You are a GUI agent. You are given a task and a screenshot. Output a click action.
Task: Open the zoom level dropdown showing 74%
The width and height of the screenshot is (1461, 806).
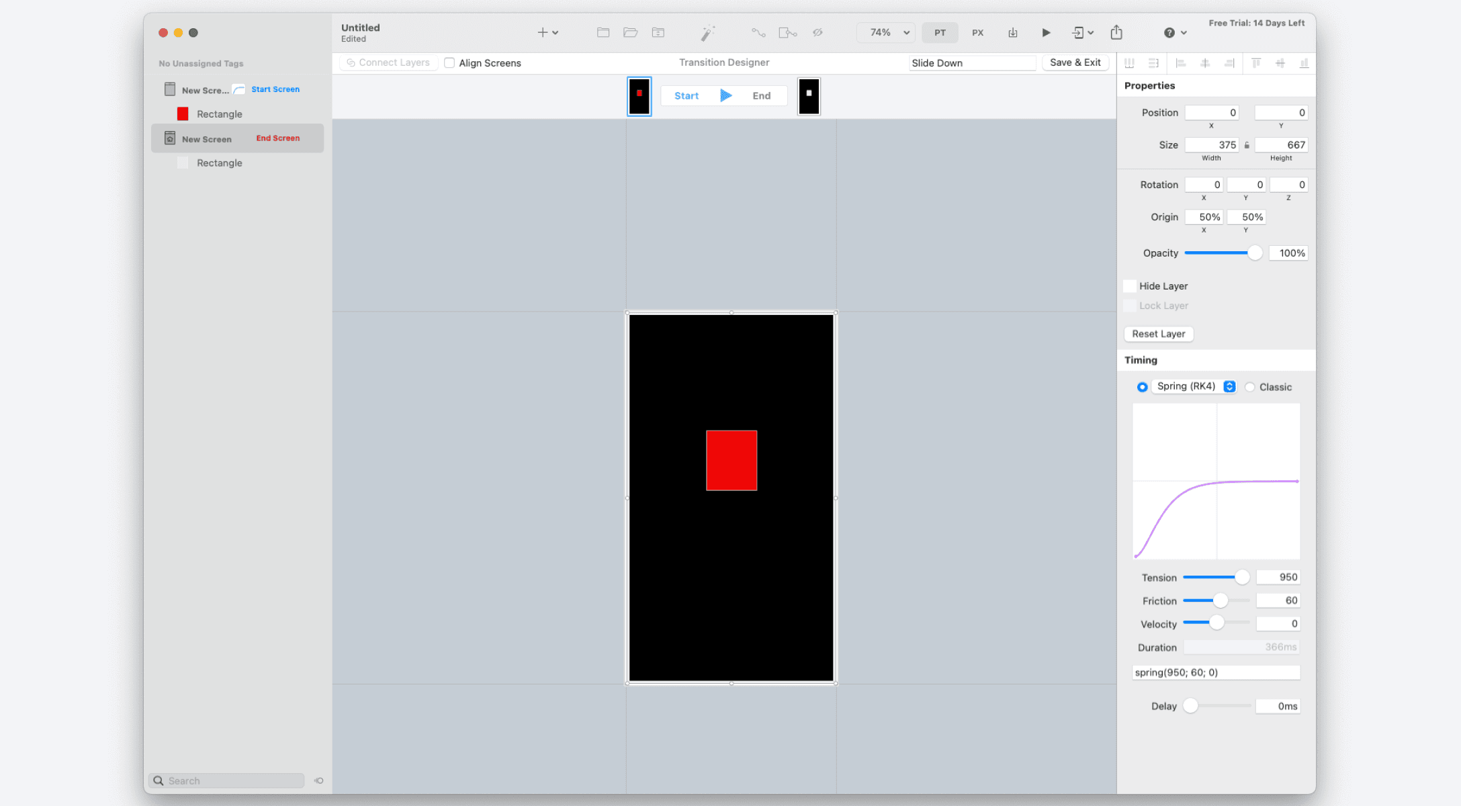885,32
